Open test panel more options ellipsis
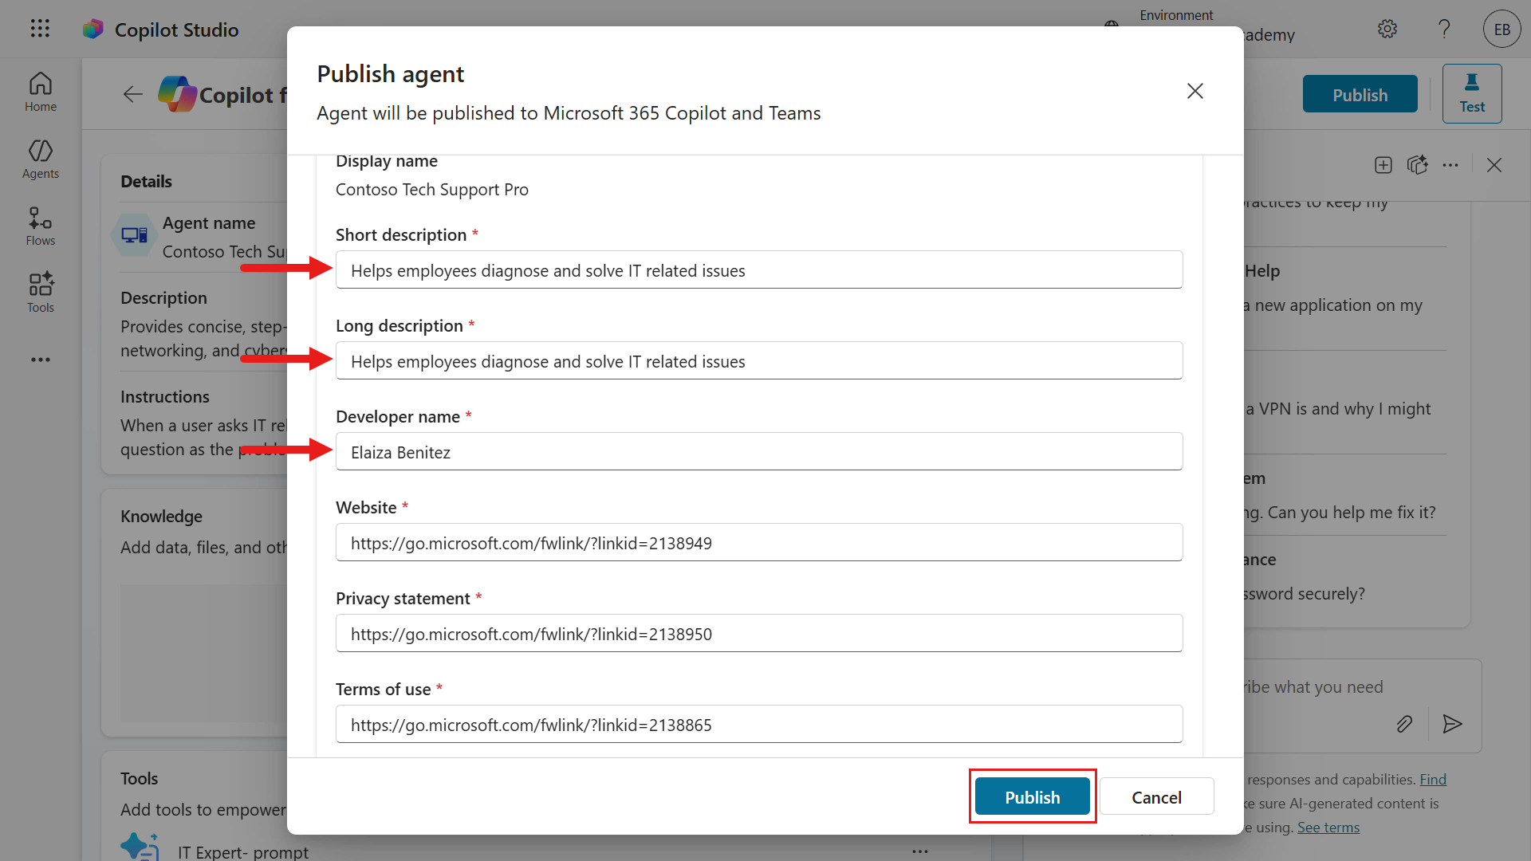Screen dimensions: 1531x861 (1450, 165)
